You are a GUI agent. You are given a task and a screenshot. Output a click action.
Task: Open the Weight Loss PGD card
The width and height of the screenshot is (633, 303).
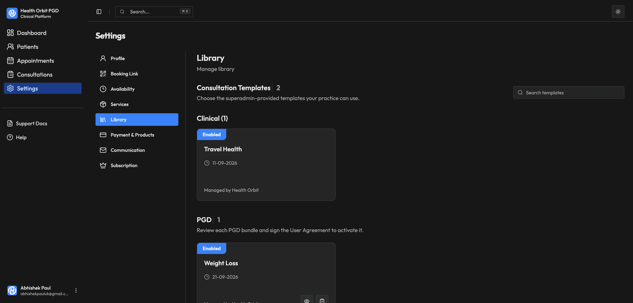[266, 273]
